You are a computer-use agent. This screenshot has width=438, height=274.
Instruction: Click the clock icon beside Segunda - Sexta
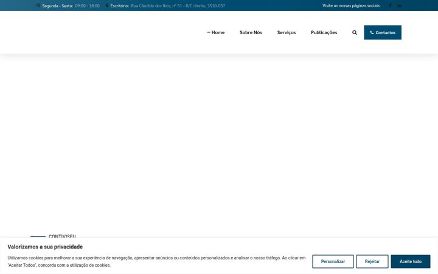pyautogui.click(x=38, y=5)
